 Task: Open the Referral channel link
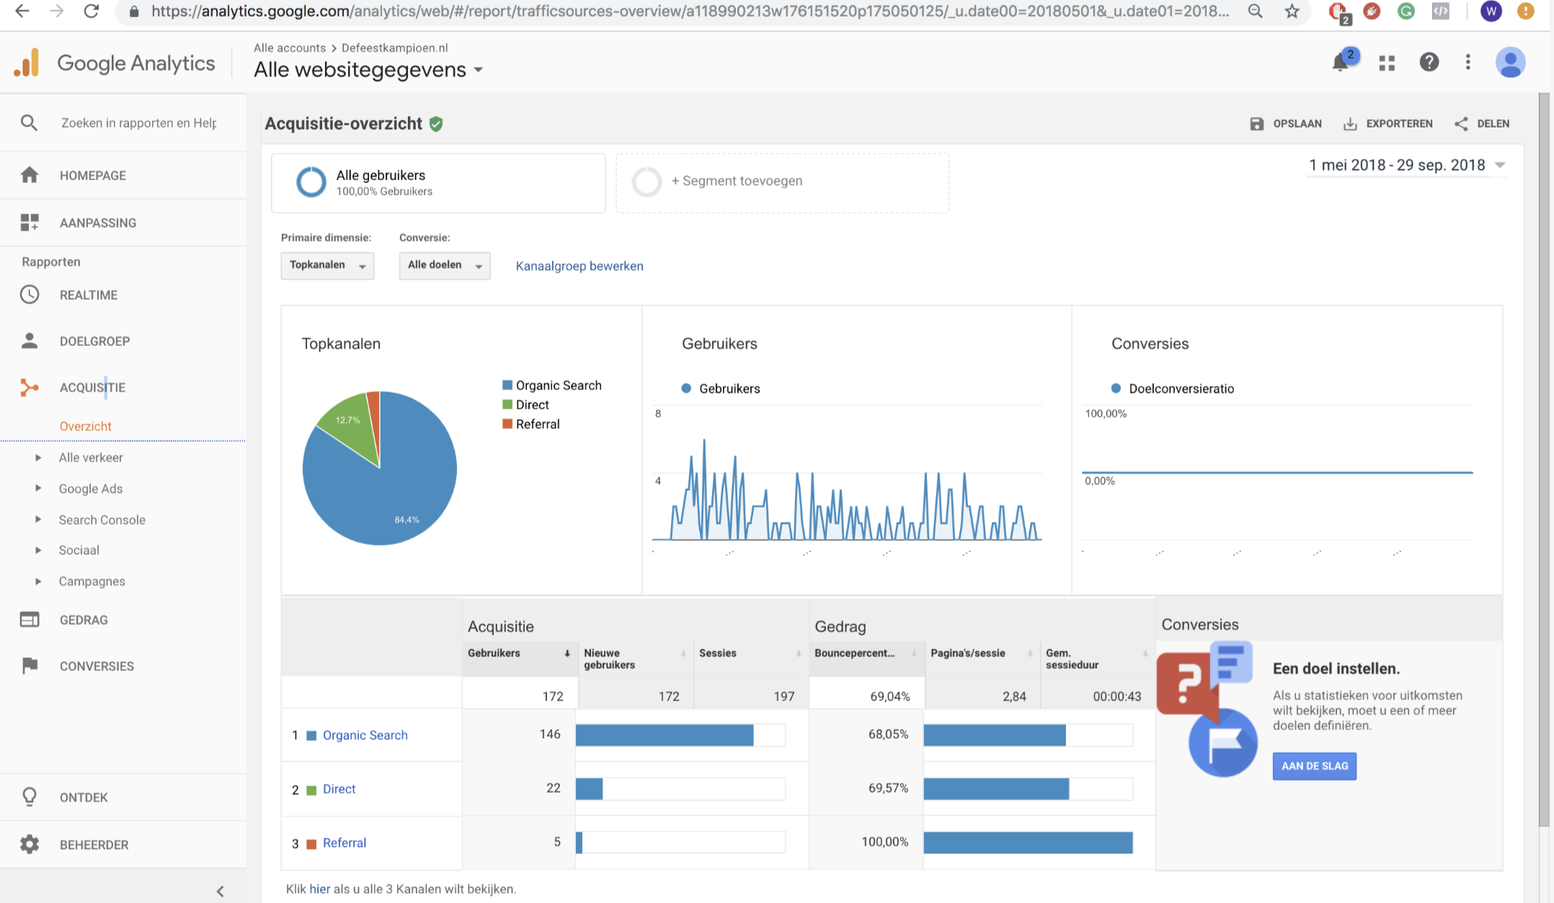tap(345, 842)
